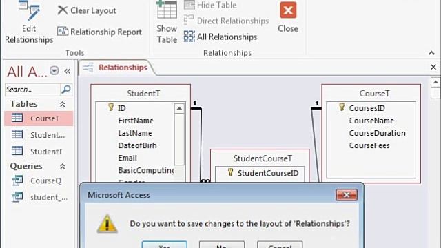Select the student_... query
This screenshot has height=248, width=441.
[39, 198]
